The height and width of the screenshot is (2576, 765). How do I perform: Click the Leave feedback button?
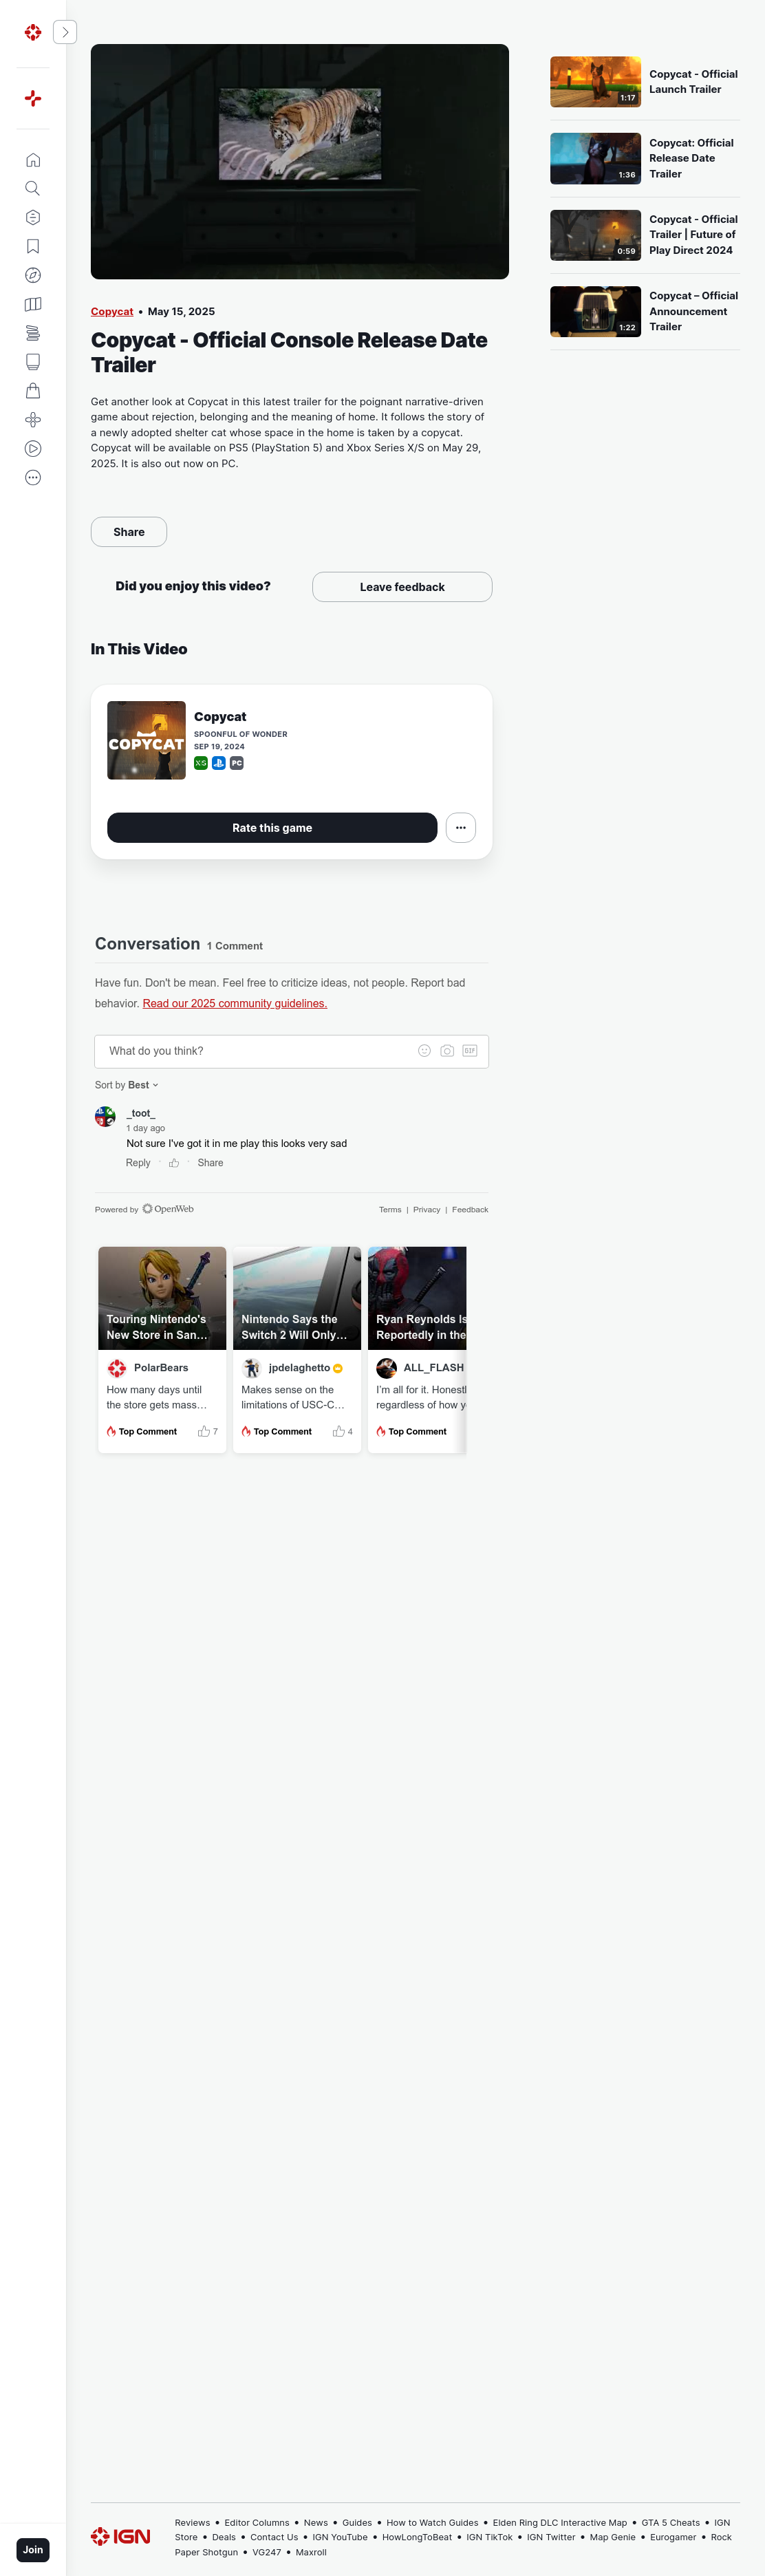pyautogui.click(x=402, y=587)
